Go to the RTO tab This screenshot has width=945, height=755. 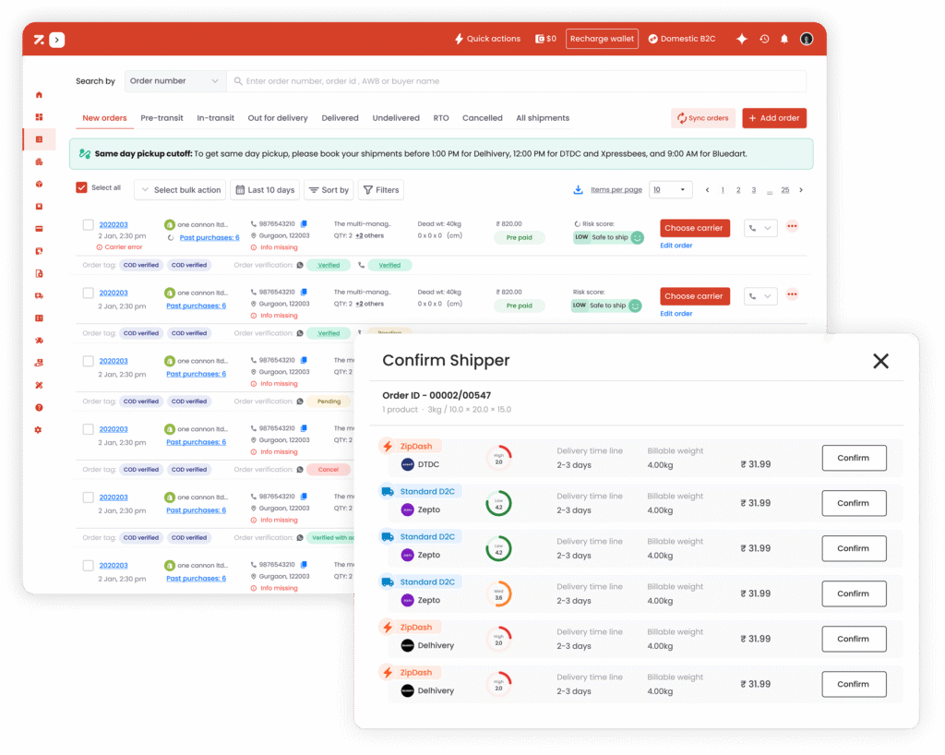(x=441, y=118)
